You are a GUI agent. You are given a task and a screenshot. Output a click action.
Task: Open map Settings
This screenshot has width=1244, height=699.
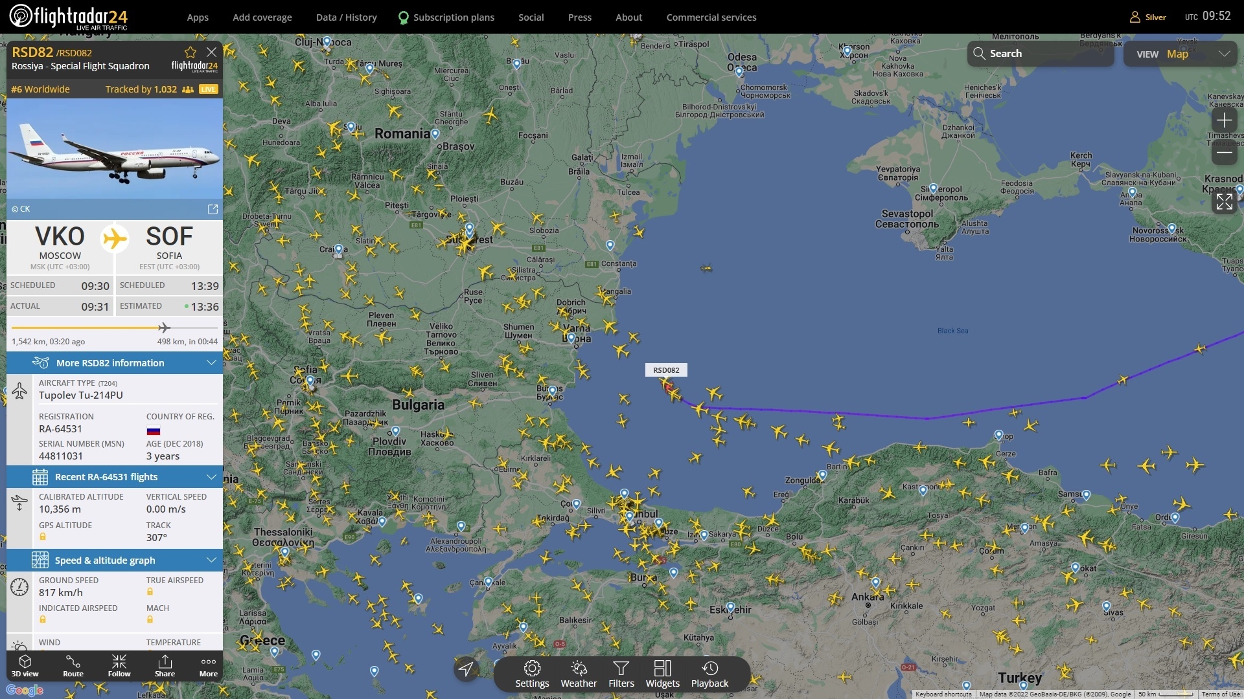(532, 674)
